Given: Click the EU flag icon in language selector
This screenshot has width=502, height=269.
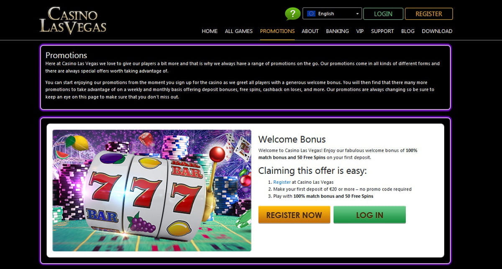Looking at the screenshot, I should click(311, 14).
